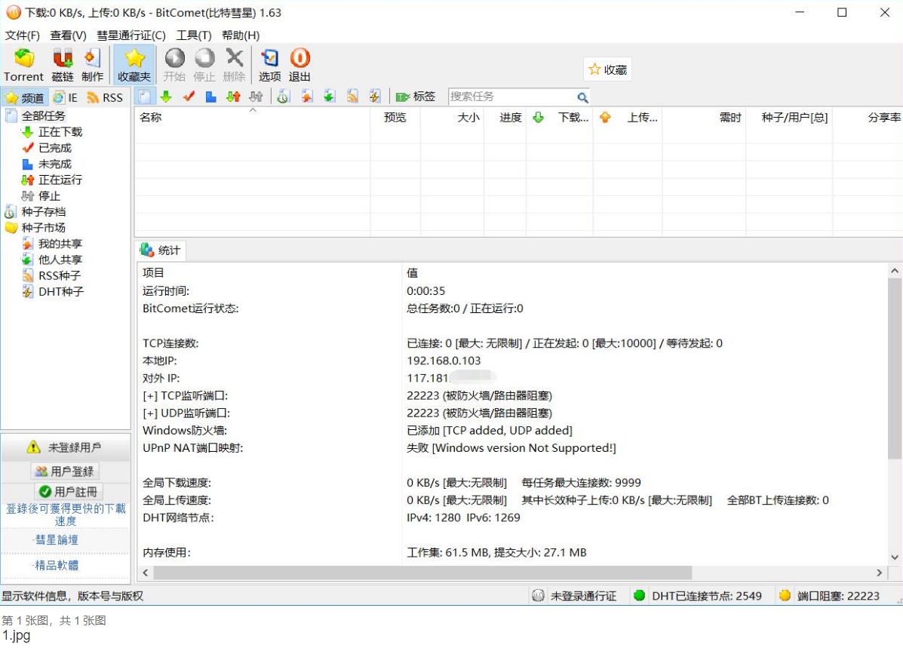Viewport: 903px width, 648px height.
Task: Switch to the 频道 tab
Action: pos(25,98)
